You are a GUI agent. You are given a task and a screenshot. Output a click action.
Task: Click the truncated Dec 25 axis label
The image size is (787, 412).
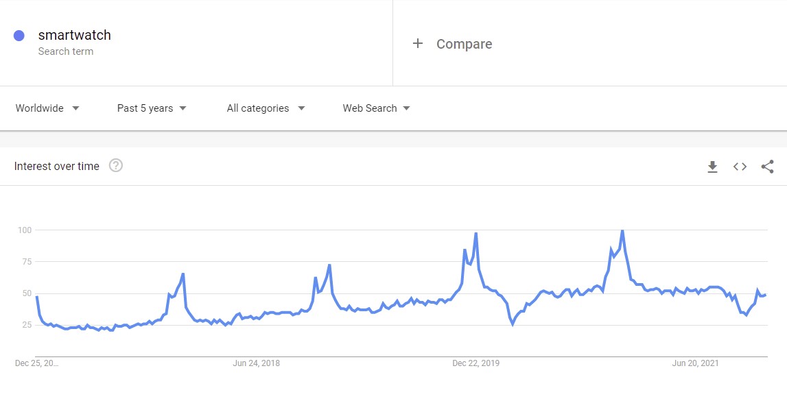pyautogui.click(x=37, y=363)
